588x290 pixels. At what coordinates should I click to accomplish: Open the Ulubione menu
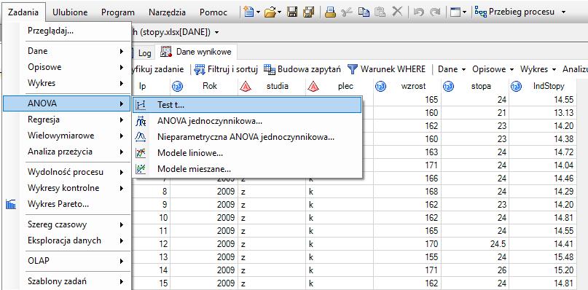click(x=70, y=12)
